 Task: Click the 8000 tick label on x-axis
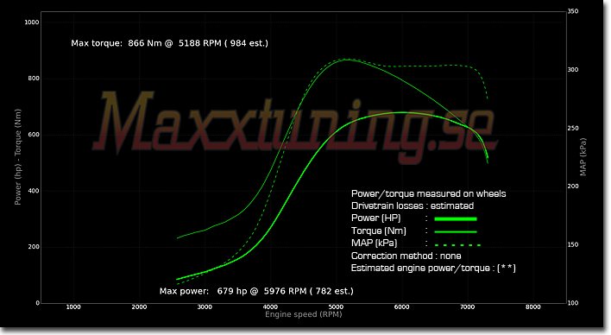point(533,307)
